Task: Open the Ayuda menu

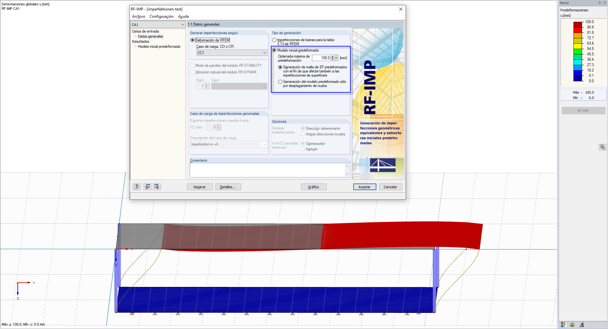Action: point(183,16)
